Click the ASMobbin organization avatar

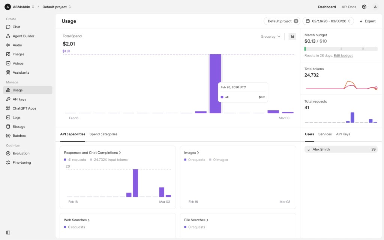(x=7, y=7)
